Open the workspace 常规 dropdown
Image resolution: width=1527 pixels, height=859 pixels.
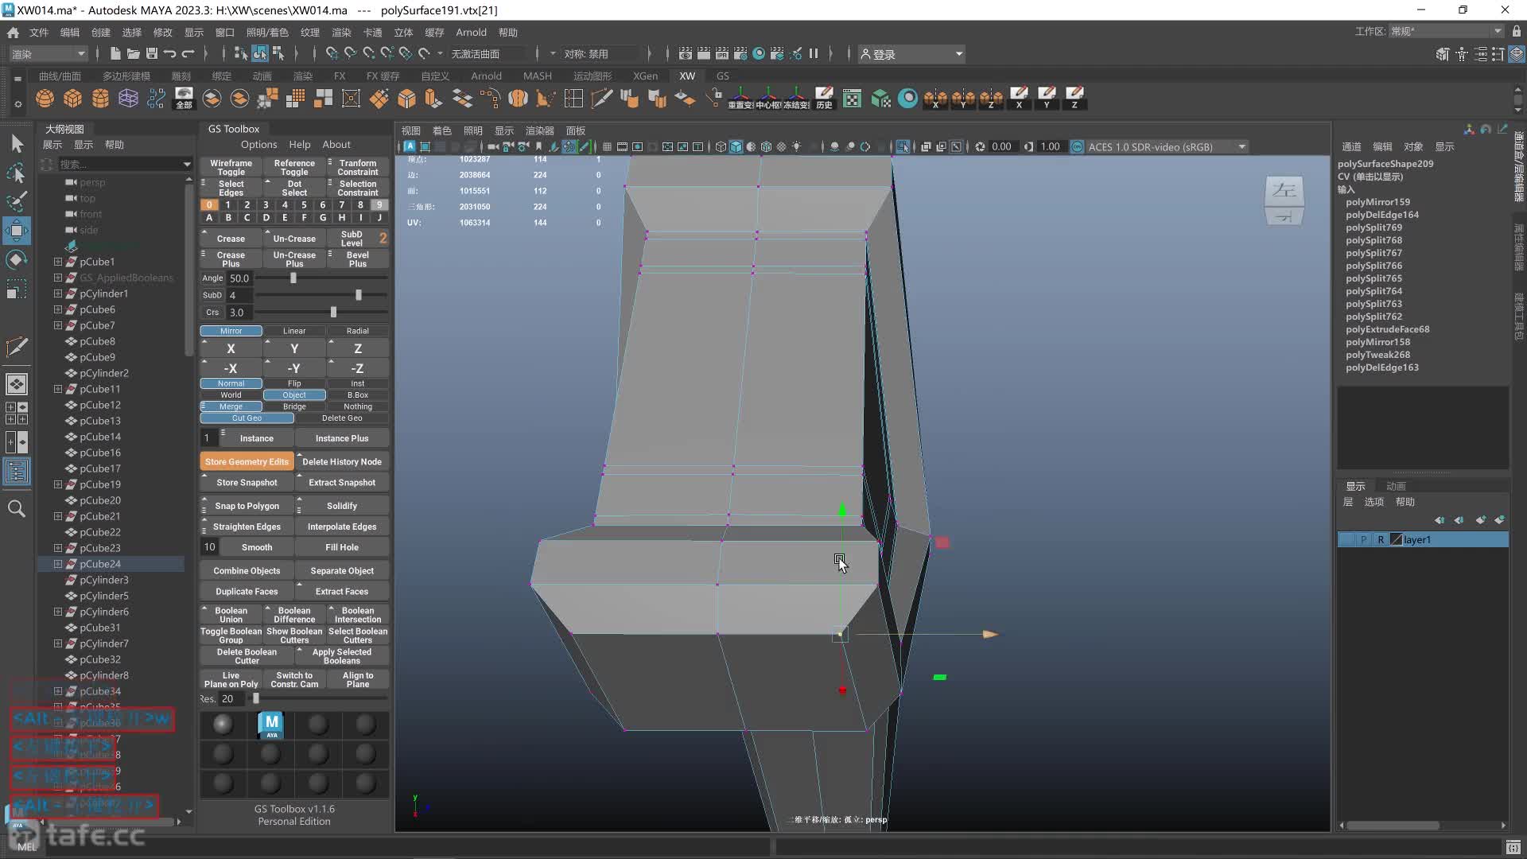tap(1446, 31)
